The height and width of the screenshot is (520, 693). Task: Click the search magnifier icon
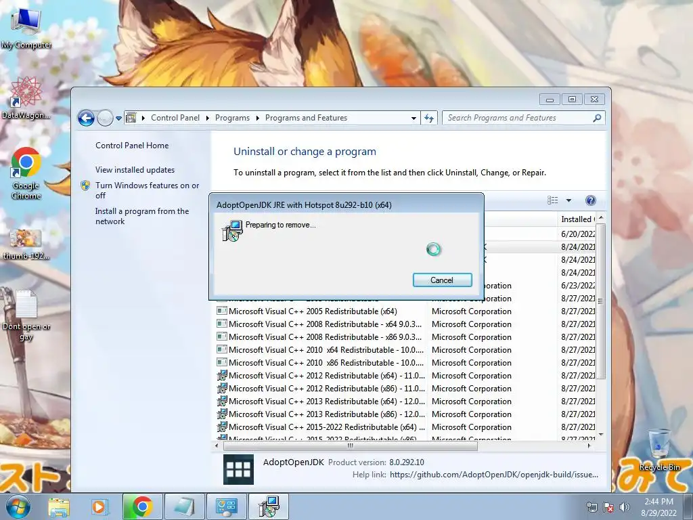coord(597,118)
